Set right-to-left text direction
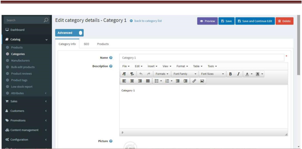 tap(132, 74)
